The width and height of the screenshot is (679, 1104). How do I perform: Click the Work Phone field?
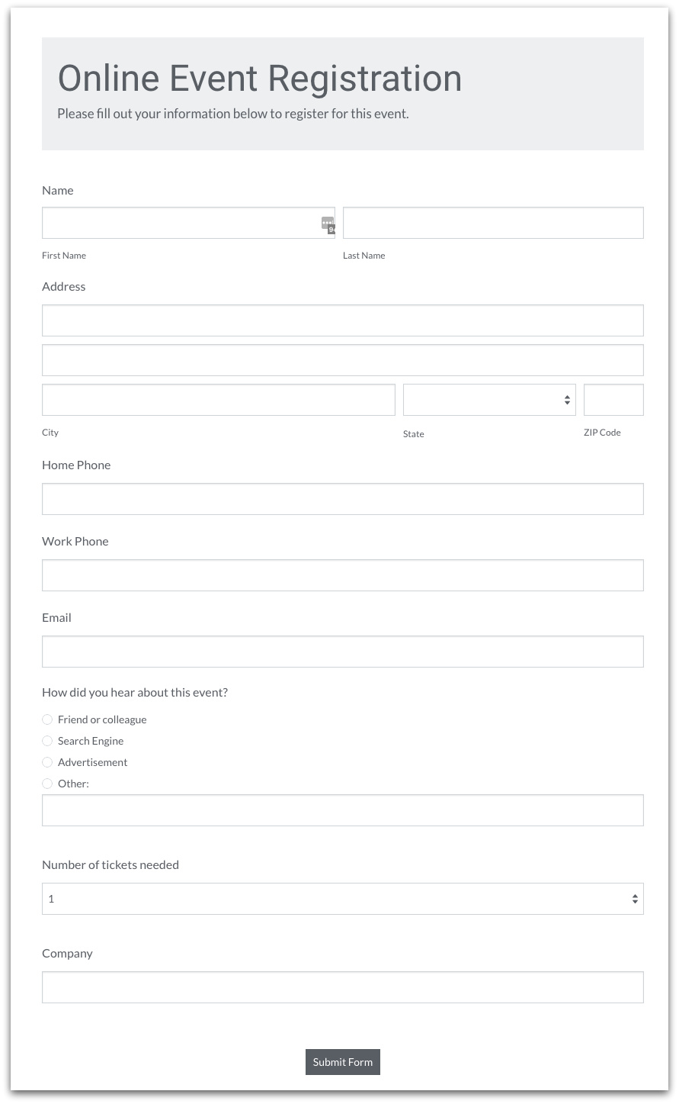point(343,575)
